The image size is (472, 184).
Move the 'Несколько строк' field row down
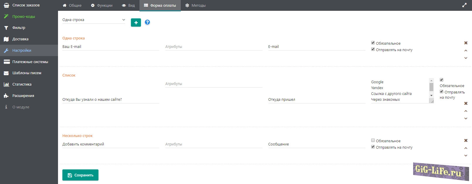466,155
